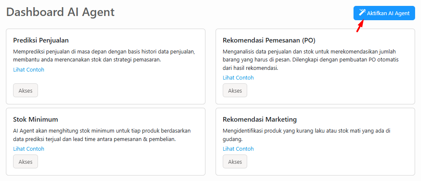Viewport: 421px width, 181px height.
Task: Click the Prediksi Penjualan description text
Action: tap(104, 56)
